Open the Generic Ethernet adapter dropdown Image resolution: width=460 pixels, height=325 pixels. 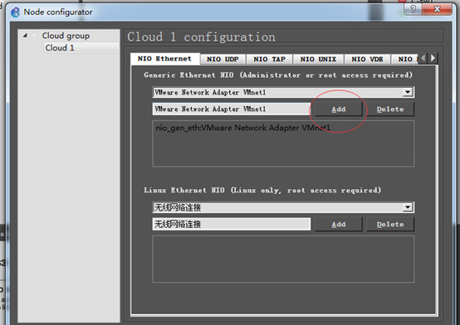pos(408,92)
